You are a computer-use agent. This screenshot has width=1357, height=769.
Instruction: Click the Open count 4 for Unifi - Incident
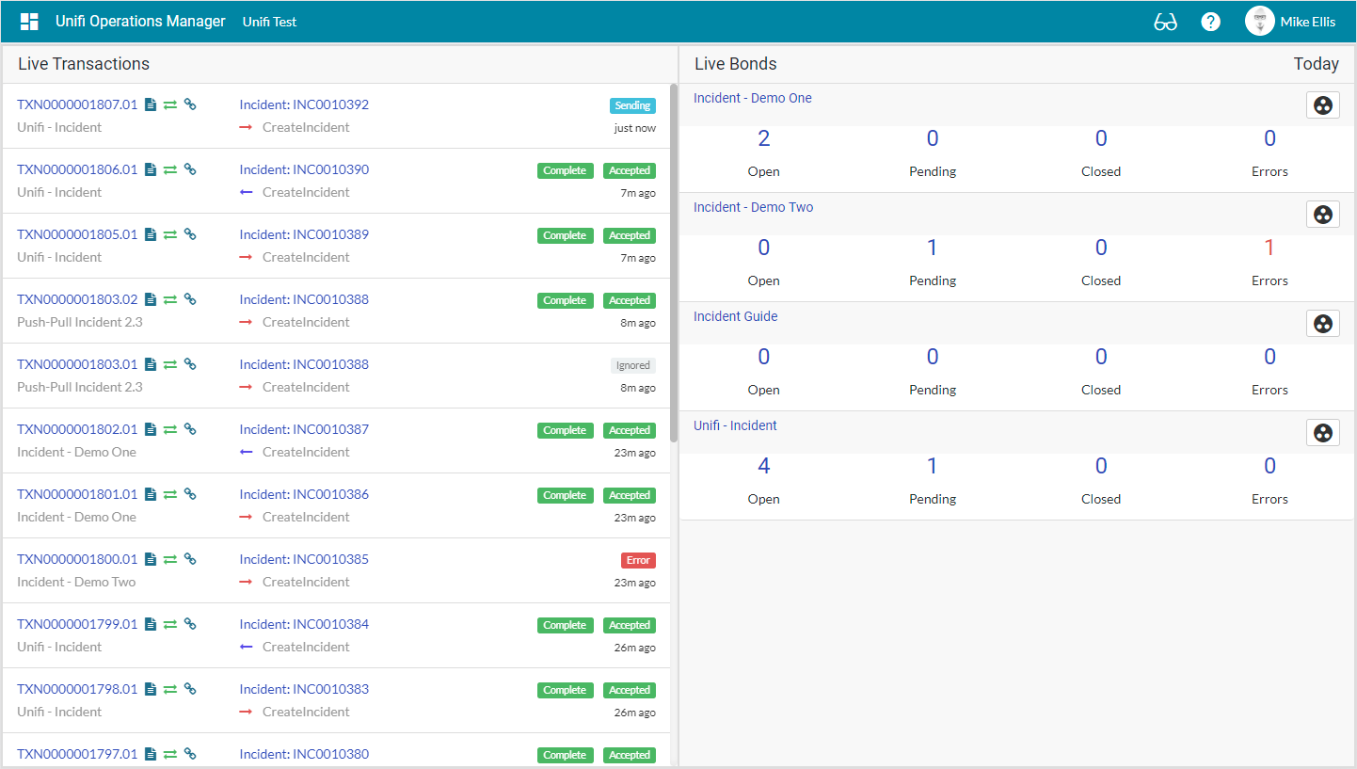[x=763, y=467]
